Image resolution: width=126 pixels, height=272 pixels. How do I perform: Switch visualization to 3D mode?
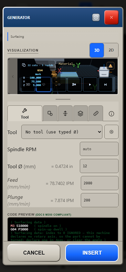97,50
